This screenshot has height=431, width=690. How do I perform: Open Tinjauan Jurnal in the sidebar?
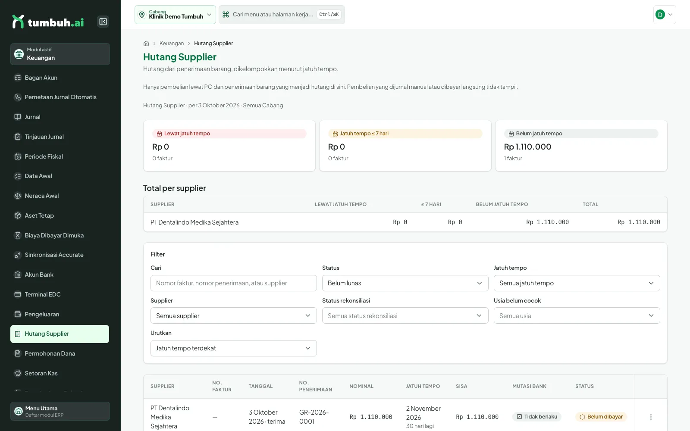tap(60, 137)
